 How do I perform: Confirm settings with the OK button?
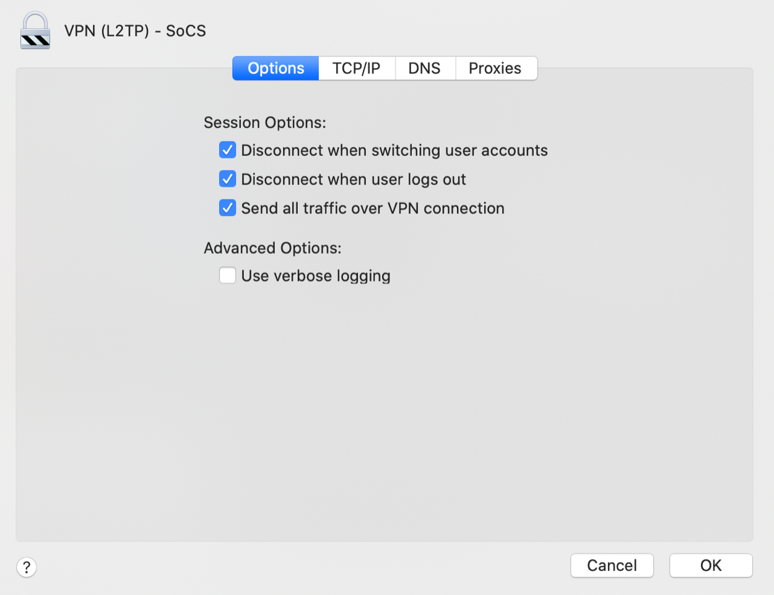tap(710, 565)
